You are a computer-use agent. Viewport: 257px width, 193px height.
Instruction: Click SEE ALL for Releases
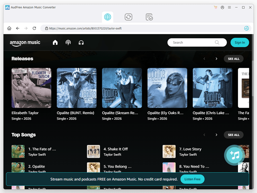coord(234,59)
